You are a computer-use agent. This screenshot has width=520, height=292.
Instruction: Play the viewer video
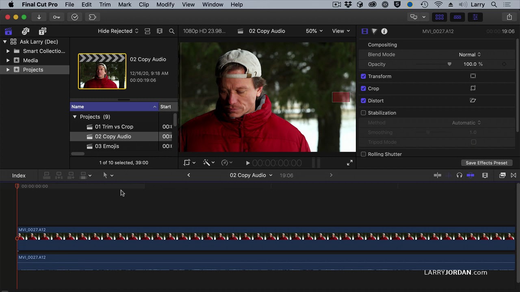(x=248, y=163)
